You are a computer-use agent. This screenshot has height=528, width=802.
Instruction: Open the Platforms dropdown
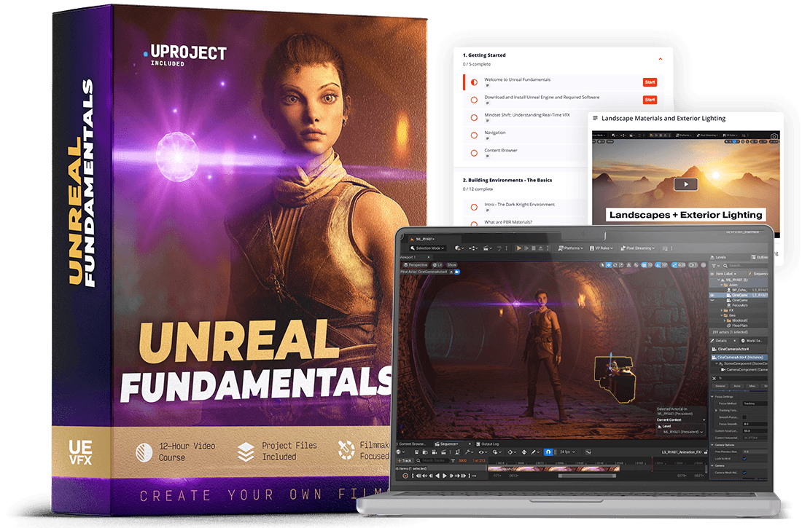[x=570, y=248]
